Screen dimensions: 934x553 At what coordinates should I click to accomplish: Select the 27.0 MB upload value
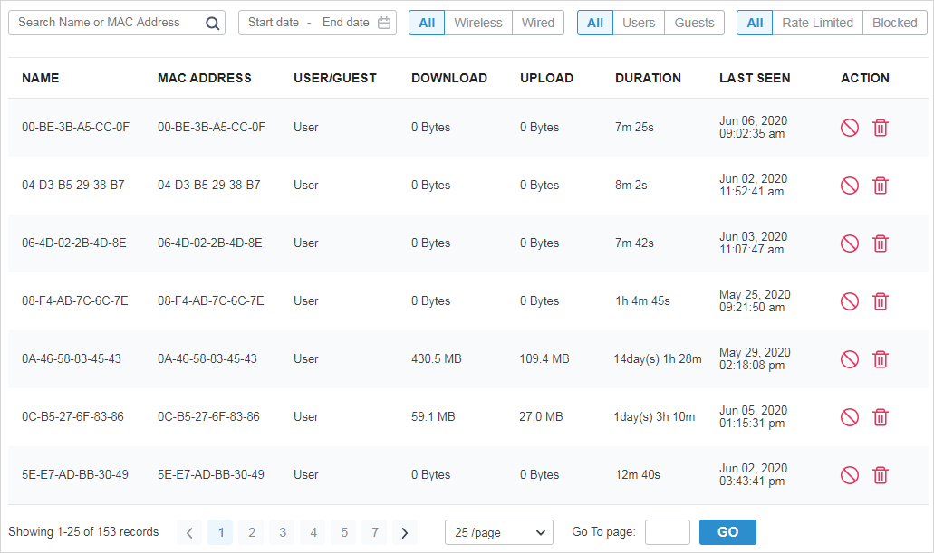point(541,416)
